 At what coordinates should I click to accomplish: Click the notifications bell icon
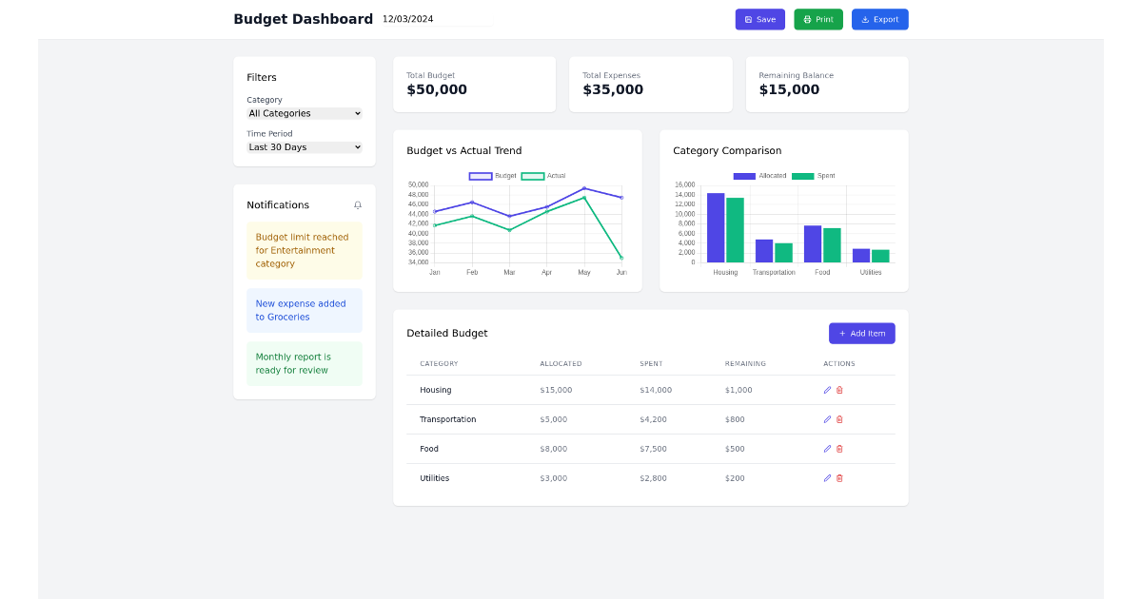(x=357, y=204)
